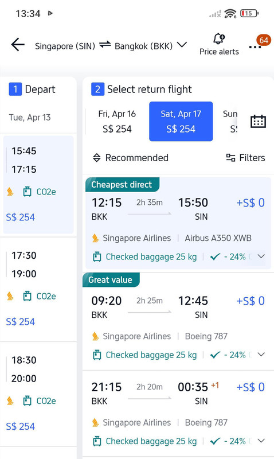This screenshot has height=459, width=274.
Task: Tap the Recommended sort icon
Action: tap(96, 158)
